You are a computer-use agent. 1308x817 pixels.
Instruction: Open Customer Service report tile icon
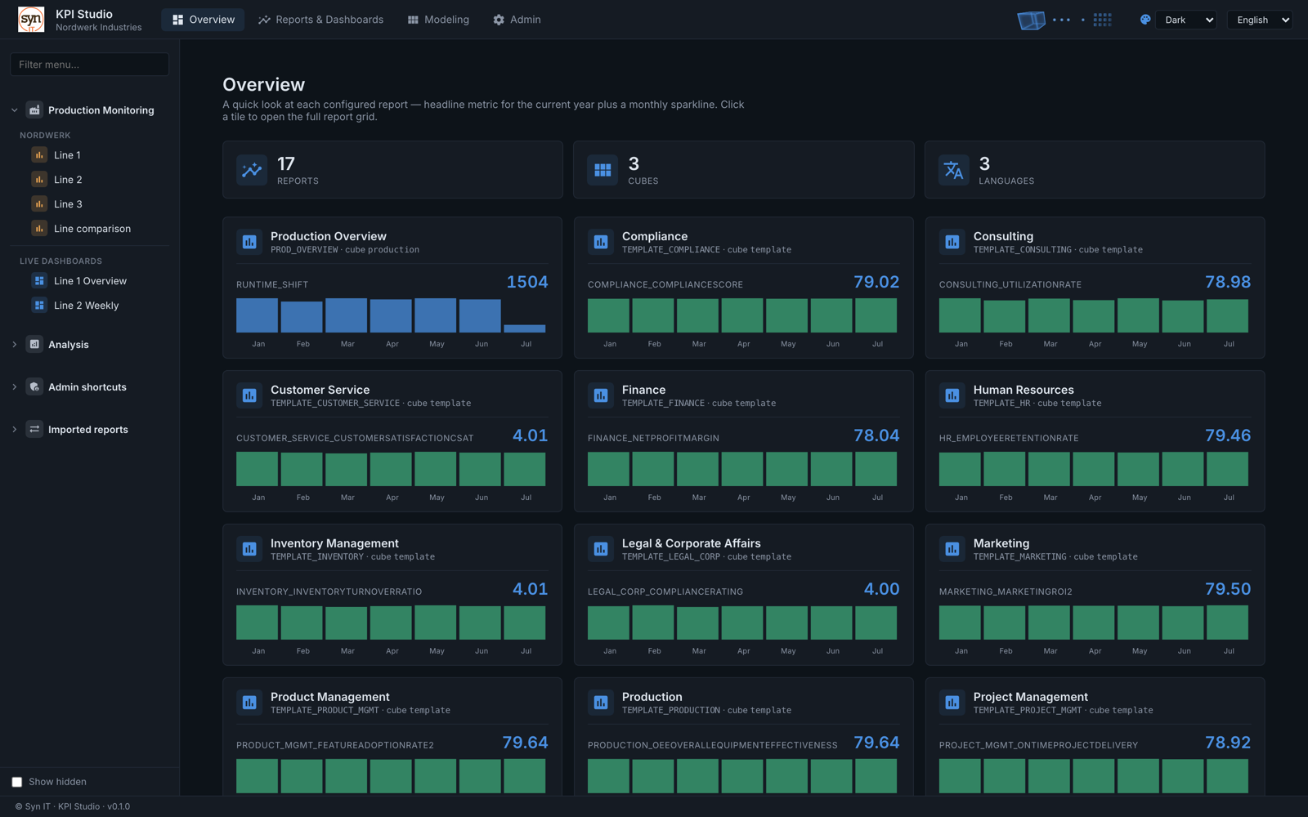[249, 395]
